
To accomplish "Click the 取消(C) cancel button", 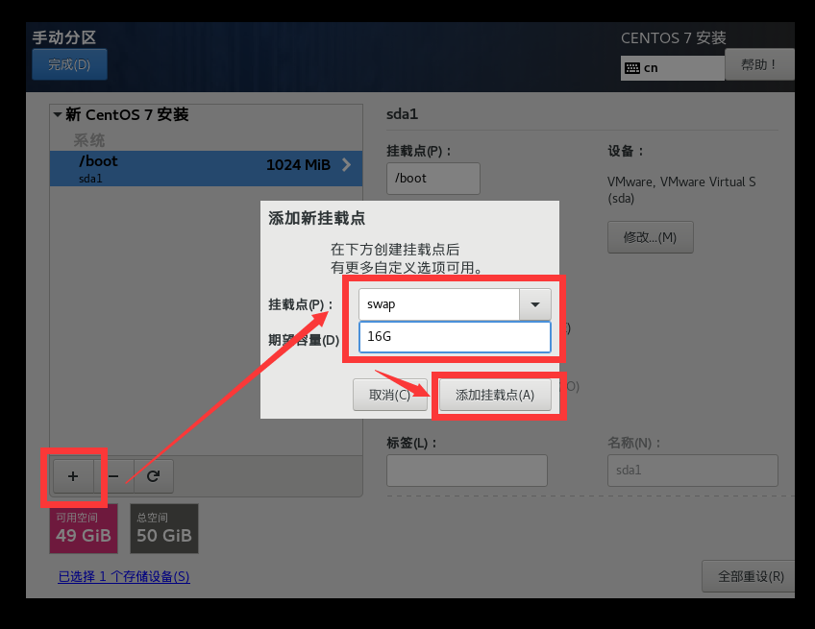I will [x=390, y=394].
